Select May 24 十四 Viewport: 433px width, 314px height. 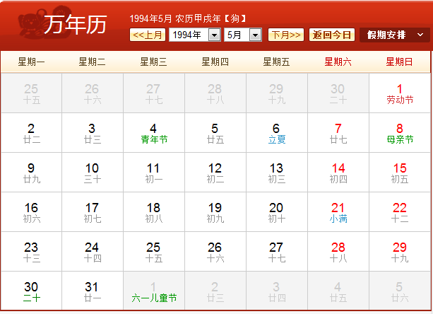(x=93, y=252)
